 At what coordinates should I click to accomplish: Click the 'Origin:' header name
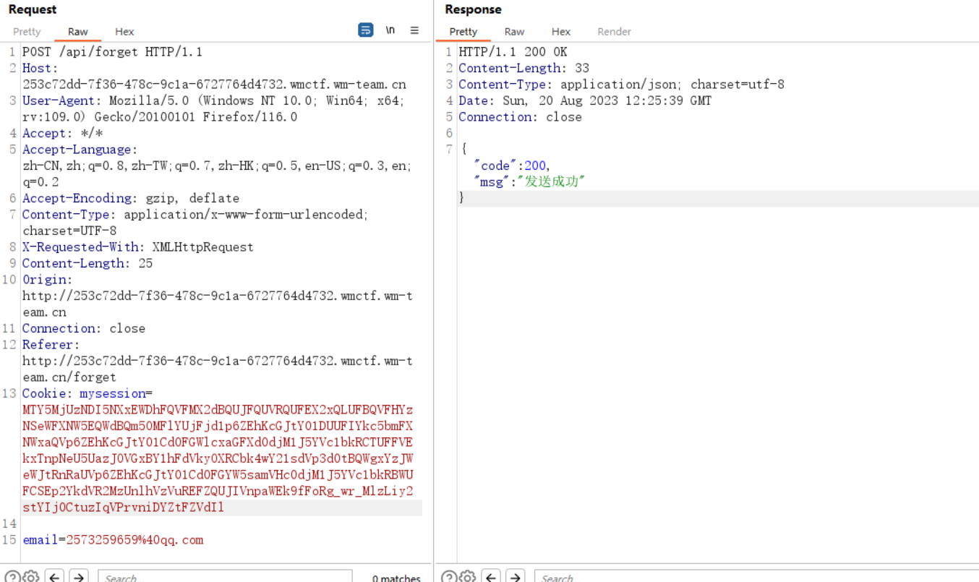[48, 280]
